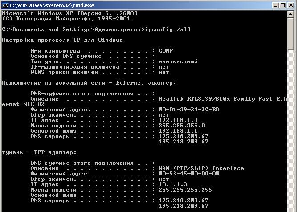This screenshot has width=297, height=212.
Task: Click the label "IP-маршрутизация включена"
Action: [75, 67]
